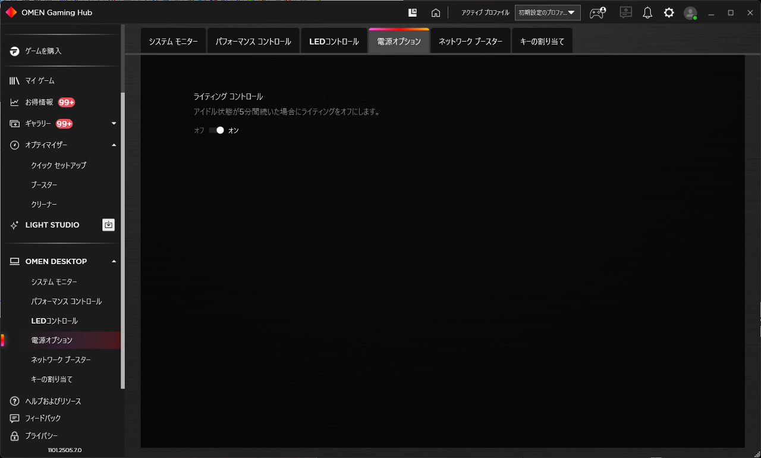Image resolution: width=761 pixels, height=458 pixels.
Task: Open キーの割り当て in the sidebar
Action: 52,379
